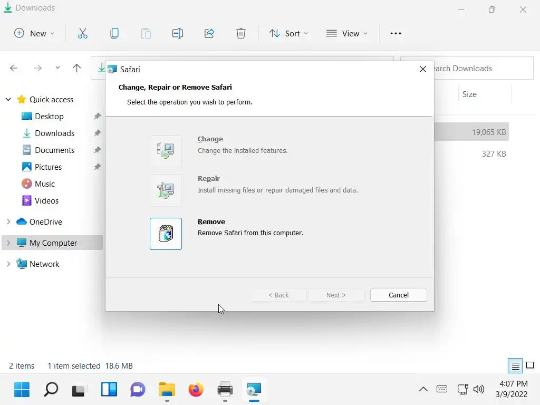The image size is (540, 405).
Task: Click the Rename icon in Explorer toolbar
Action: (178, 33)
